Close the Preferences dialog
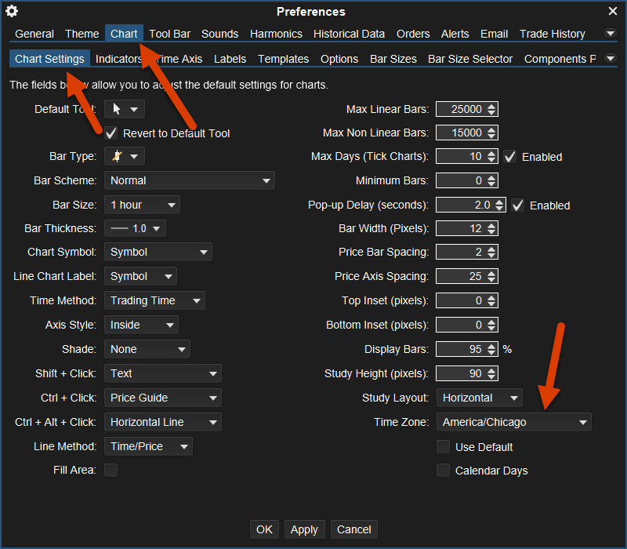 click(613, 11)
